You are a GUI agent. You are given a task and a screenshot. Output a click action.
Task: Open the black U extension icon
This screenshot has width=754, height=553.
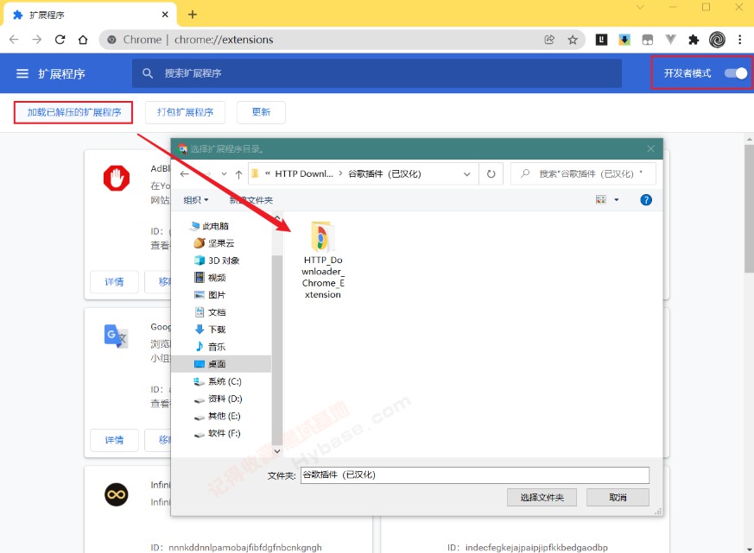pyautogui.click(x=601, y=40)
